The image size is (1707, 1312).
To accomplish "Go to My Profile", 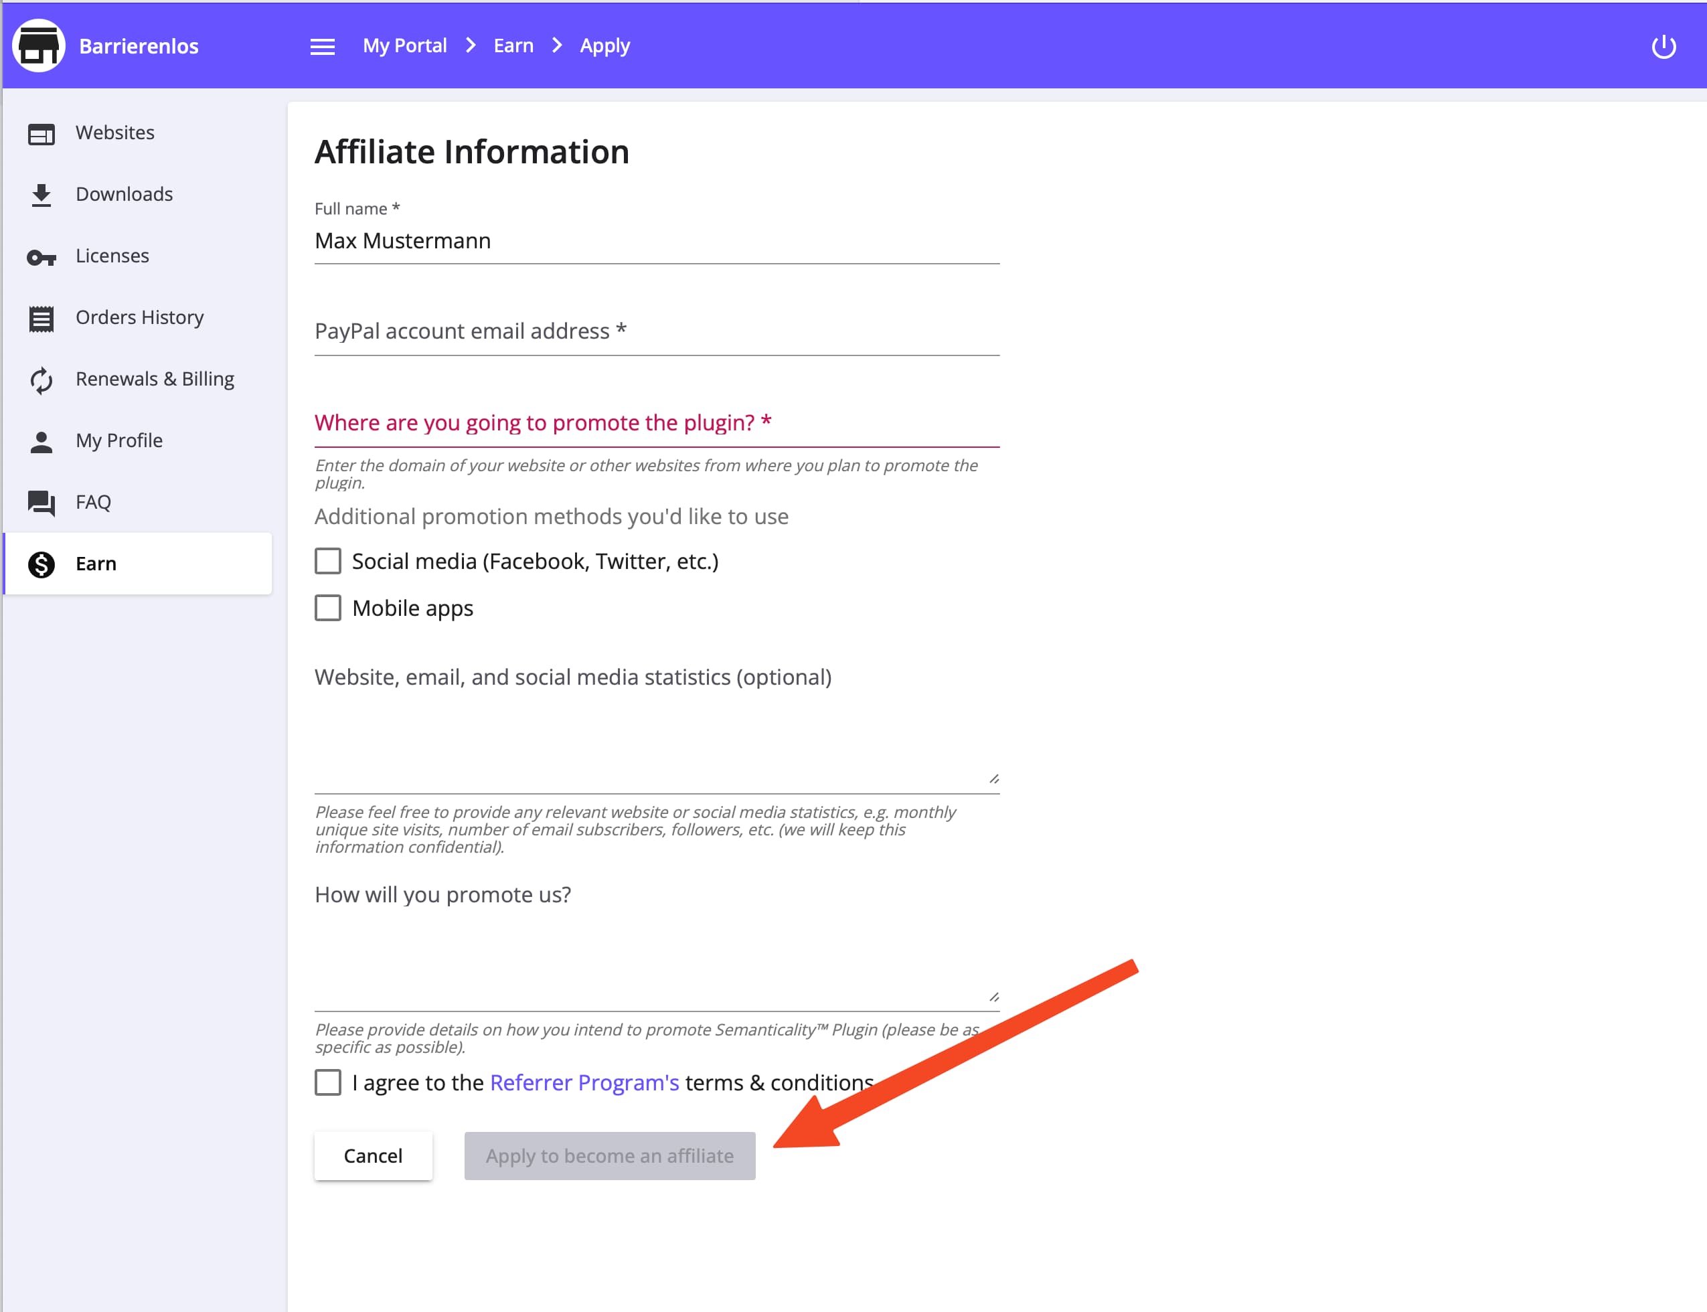I will click(x=118, y=440).
